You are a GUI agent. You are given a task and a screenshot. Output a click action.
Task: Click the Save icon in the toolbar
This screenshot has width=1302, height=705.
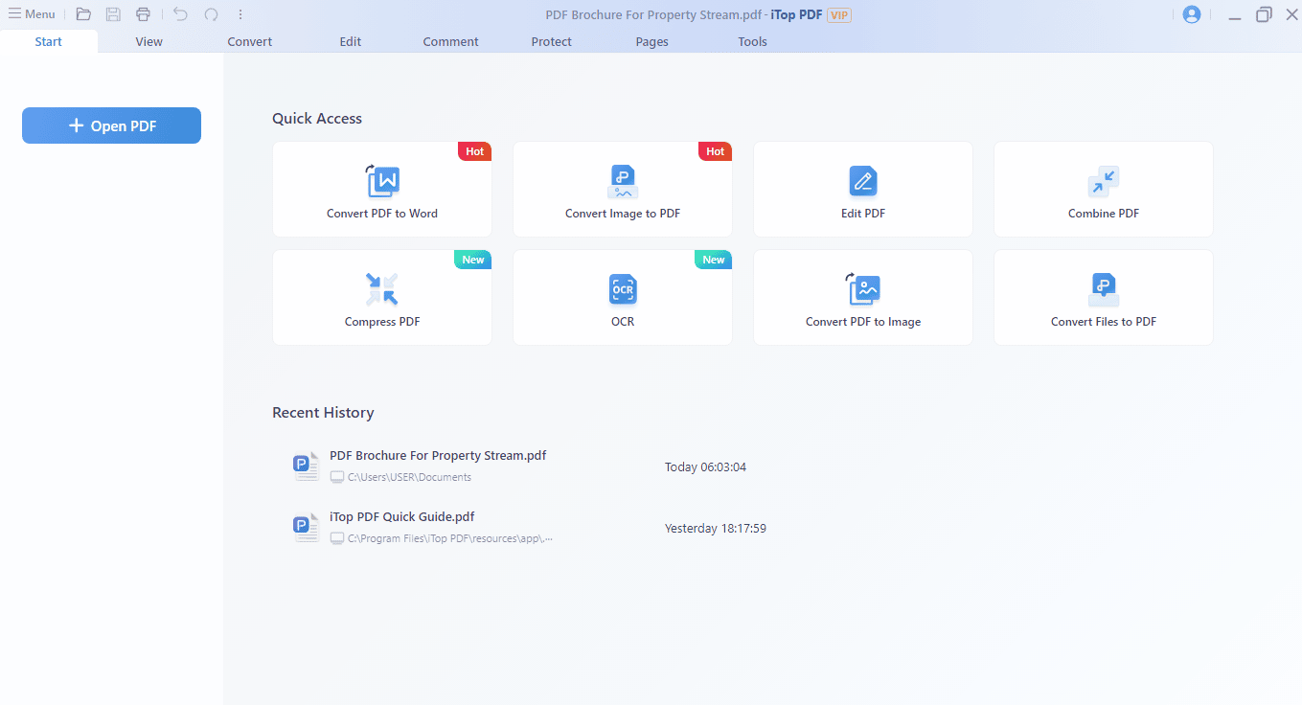(x=113, y=13)
